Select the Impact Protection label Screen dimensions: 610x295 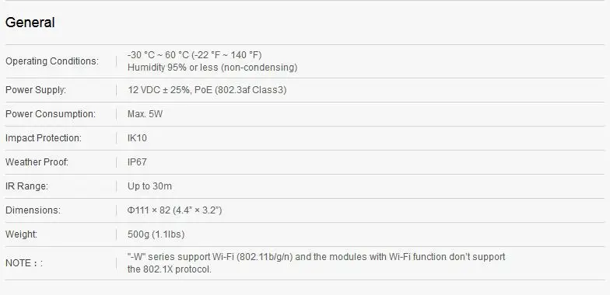click(x=44, y=138)
